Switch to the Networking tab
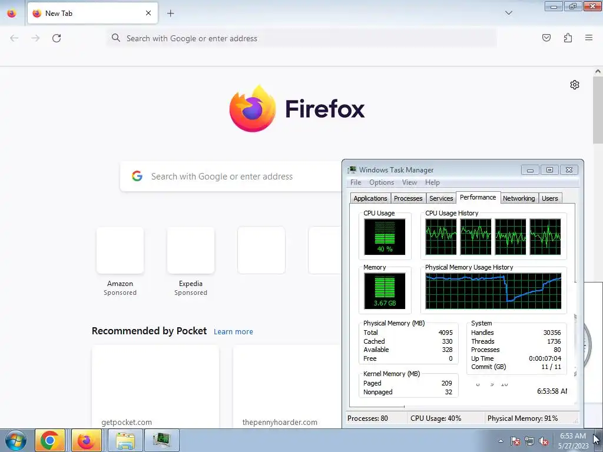603x452 pixels. pos(519,198)
